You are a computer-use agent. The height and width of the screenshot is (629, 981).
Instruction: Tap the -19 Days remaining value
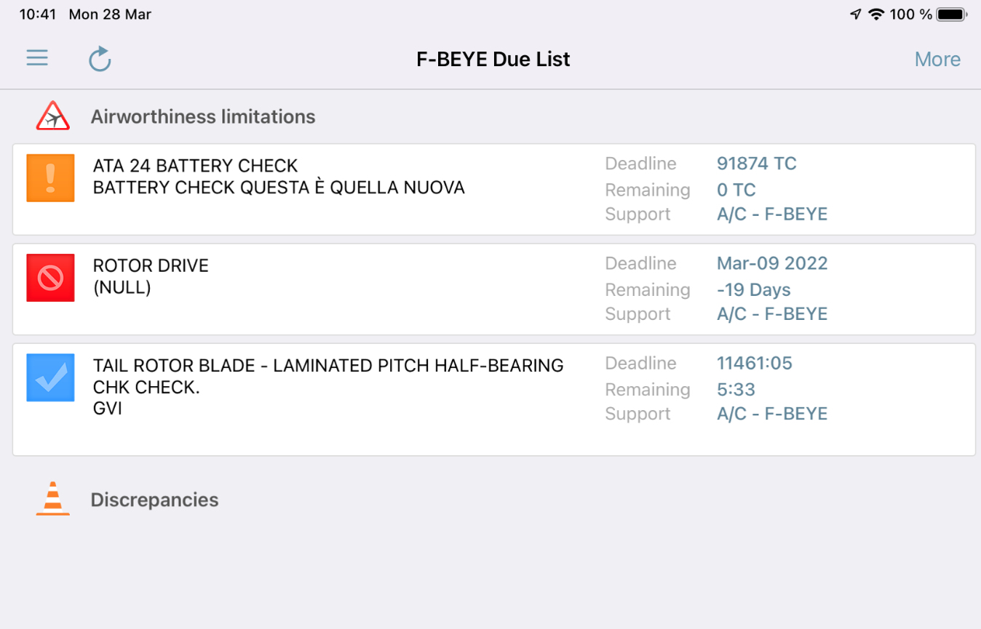tap(754, 289)
